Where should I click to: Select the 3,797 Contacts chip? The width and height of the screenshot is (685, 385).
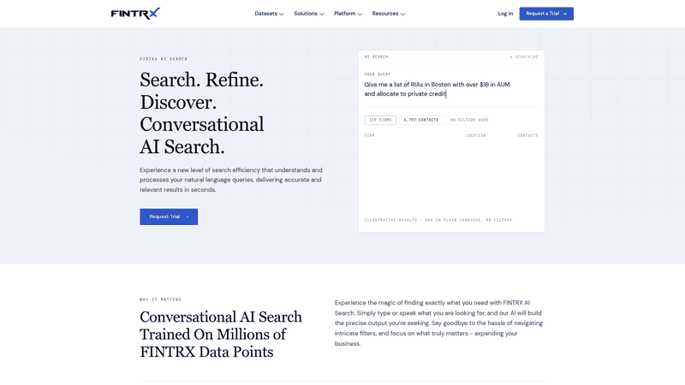point(421,120)
